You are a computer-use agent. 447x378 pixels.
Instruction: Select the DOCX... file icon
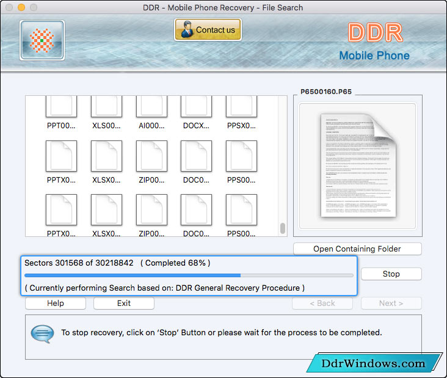[196, 106]
